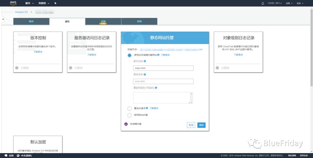Image resolution: width=313 pixels, height=158 pixels.
Task: Open the 全球 region dropdown
Action: tap(289, 3)
